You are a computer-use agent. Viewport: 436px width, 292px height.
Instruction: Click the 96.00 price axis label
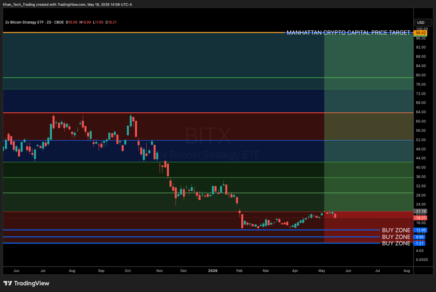pyautogui.click(x=421, y=38)
